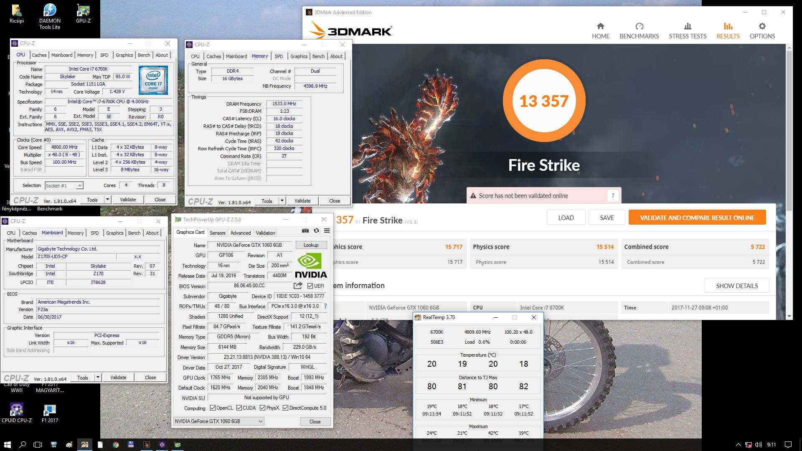Open 3DMark Options gear icon
This screenshot has width=802, height=451.
coord(762,26)
